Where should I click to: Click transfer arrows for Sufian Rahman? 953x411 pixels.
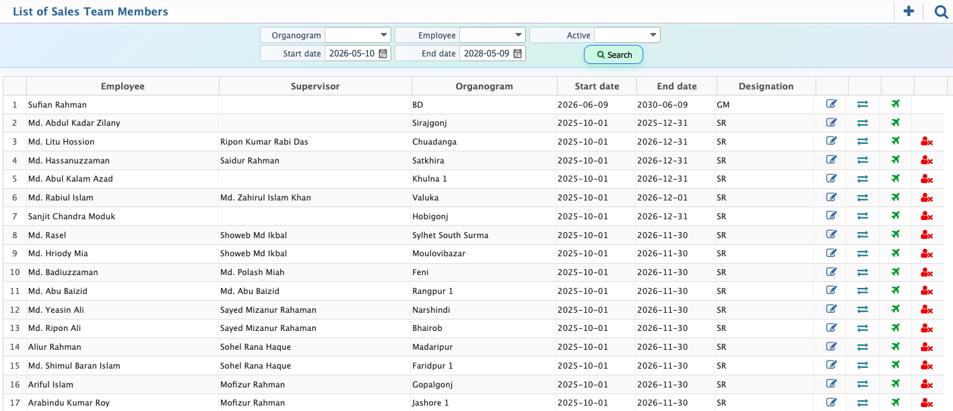coord(863,104)
